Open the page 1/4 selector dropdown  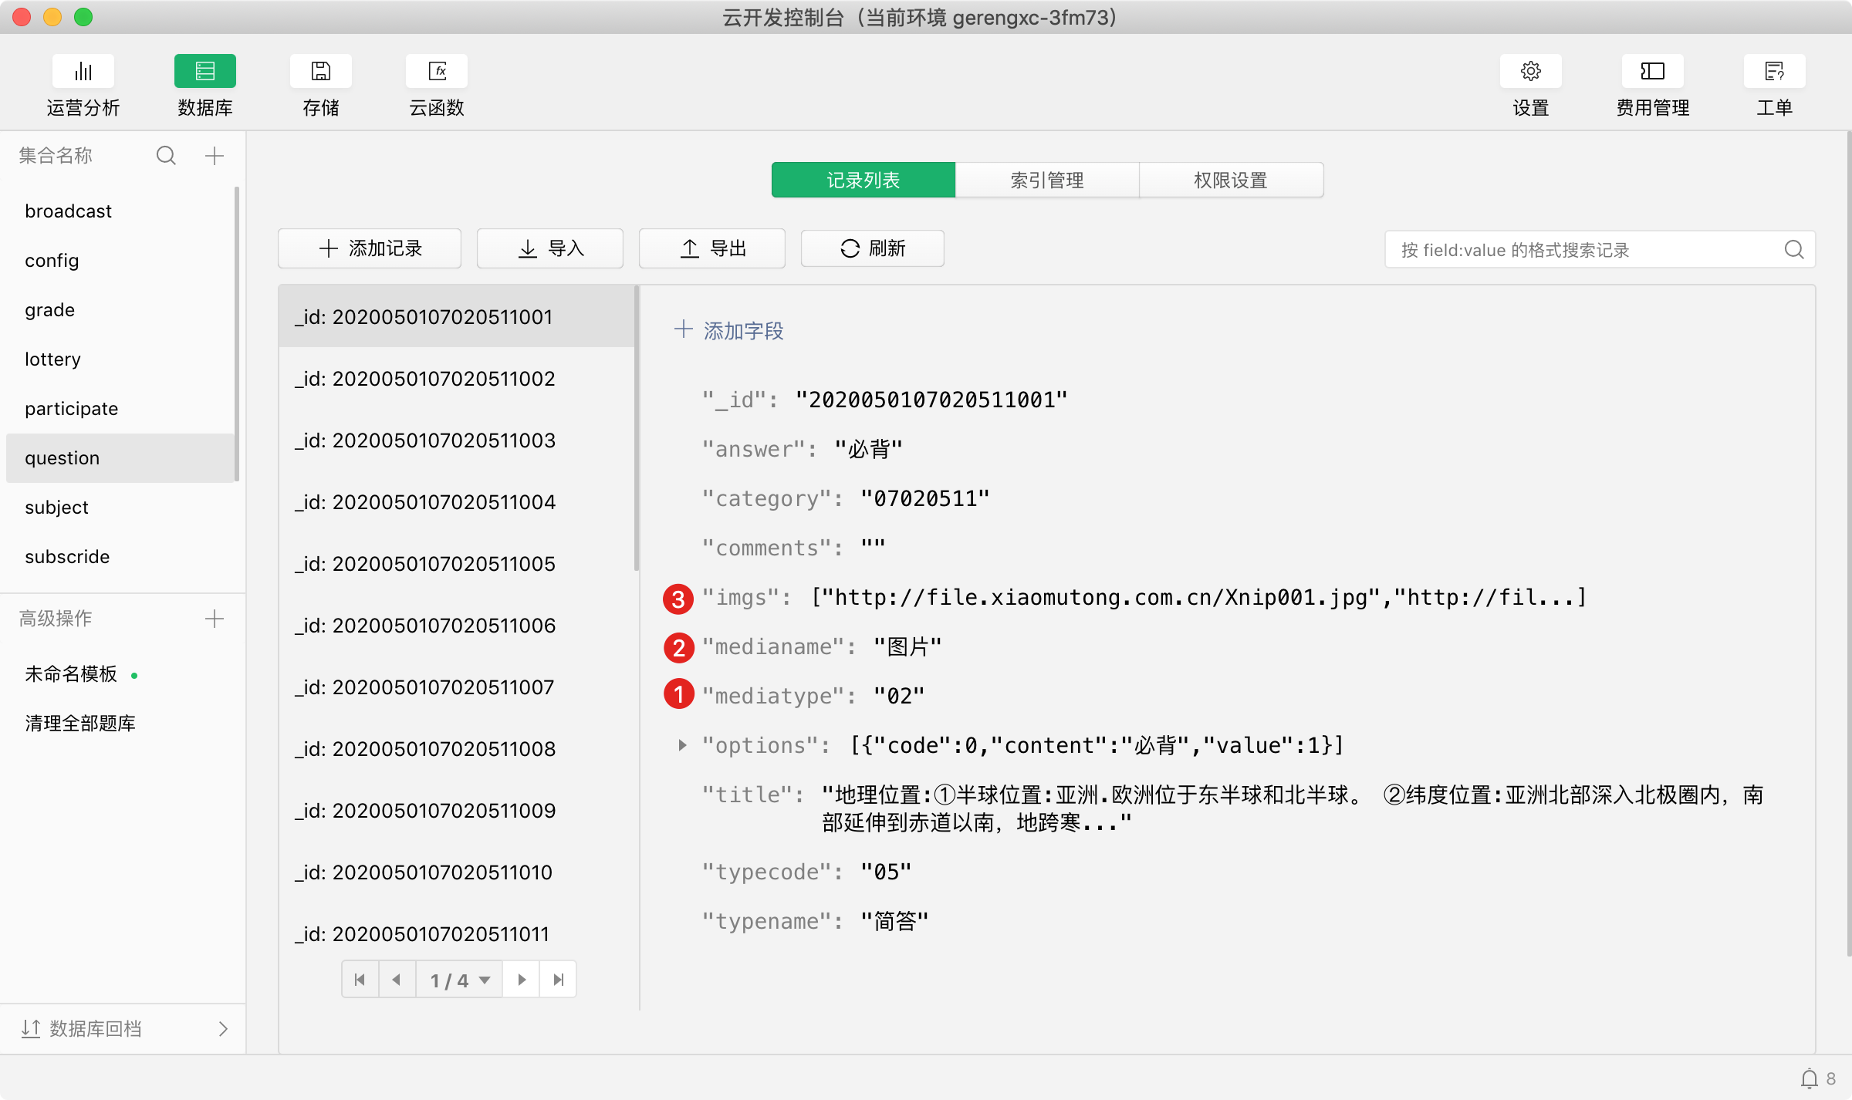459,980
